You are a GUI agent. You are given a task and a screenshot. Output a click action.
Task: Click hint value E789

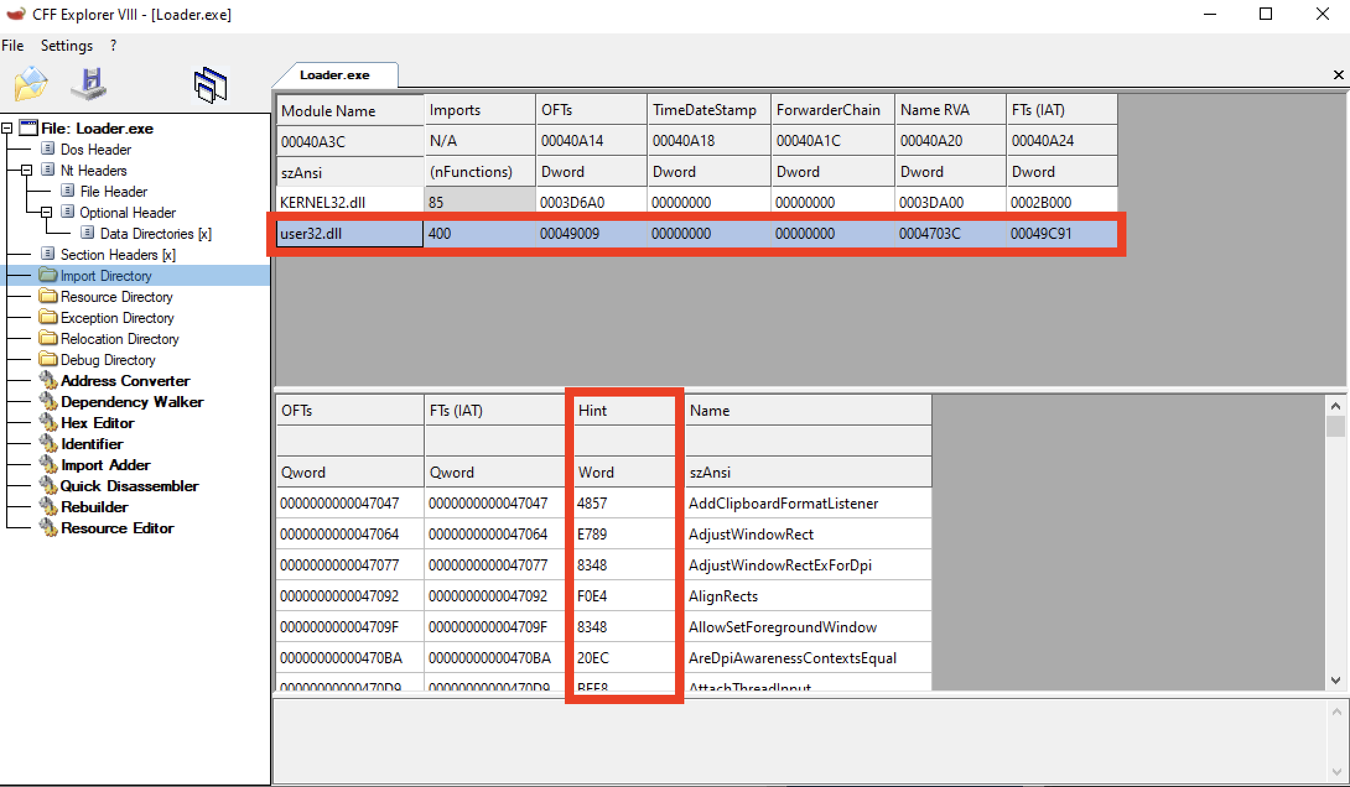592,534
